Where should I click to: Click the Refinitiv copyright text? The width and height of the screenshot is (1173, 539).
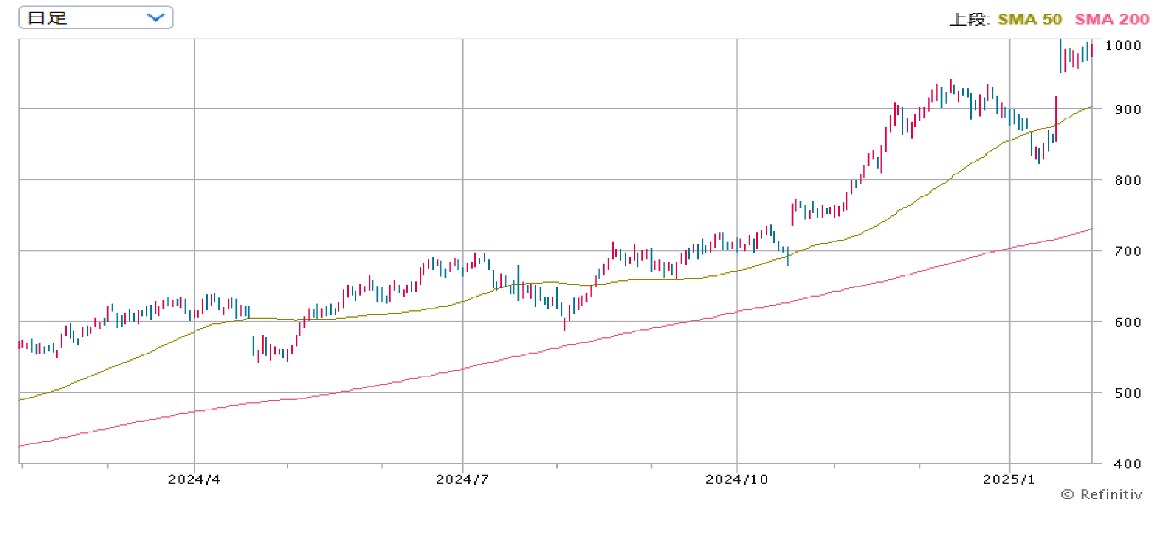click(1111, 495)
